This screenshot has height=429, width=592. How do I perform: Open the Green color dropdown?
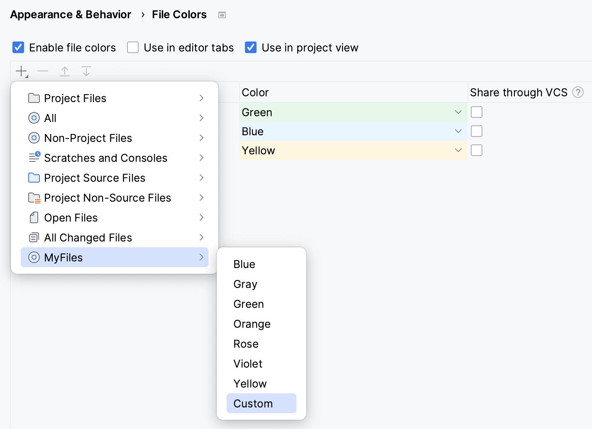458,112
